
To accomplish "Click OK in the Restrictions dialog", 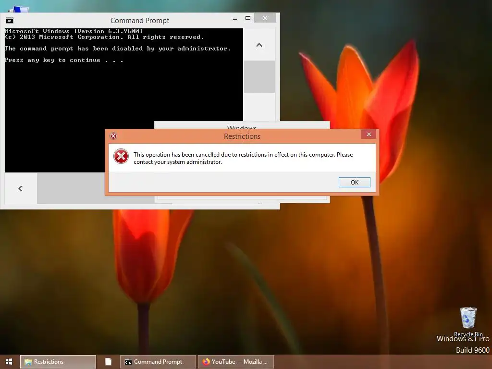I will 354,182.
